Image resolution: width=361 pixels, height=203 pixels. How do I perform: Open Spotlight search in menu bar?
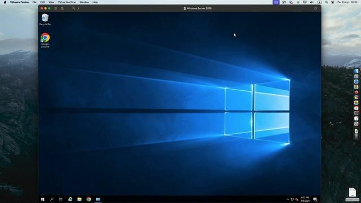click(327, 2)
